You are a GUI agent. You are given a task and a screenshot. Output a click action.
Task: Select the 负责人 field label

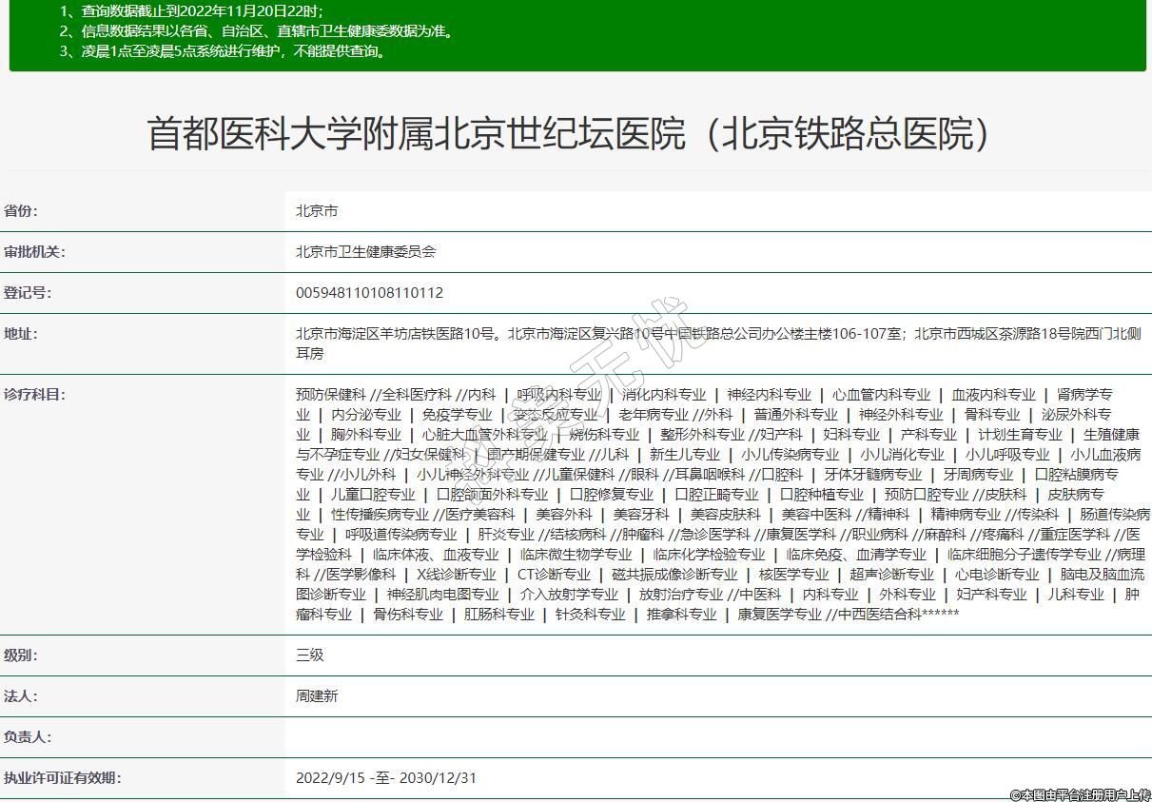28,737
